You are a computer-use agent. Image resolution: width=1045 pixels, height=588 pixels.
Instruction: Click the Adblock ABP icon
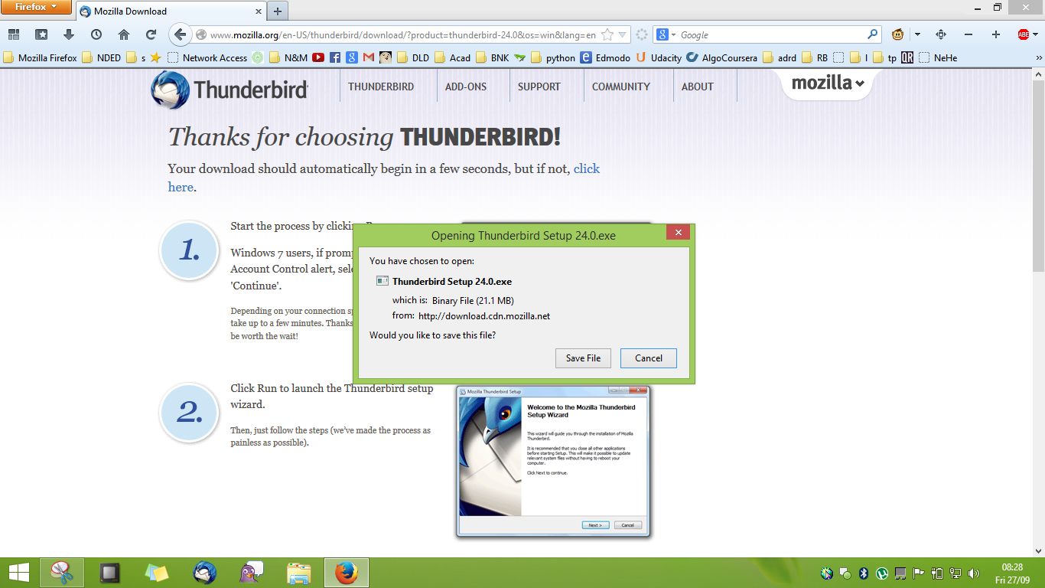pyautogui.click(x=1024, y=34)
